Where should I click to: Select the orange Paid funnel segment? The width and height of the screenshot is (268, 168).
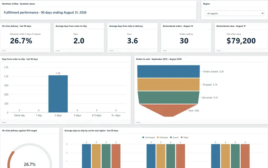click(168, 110)
